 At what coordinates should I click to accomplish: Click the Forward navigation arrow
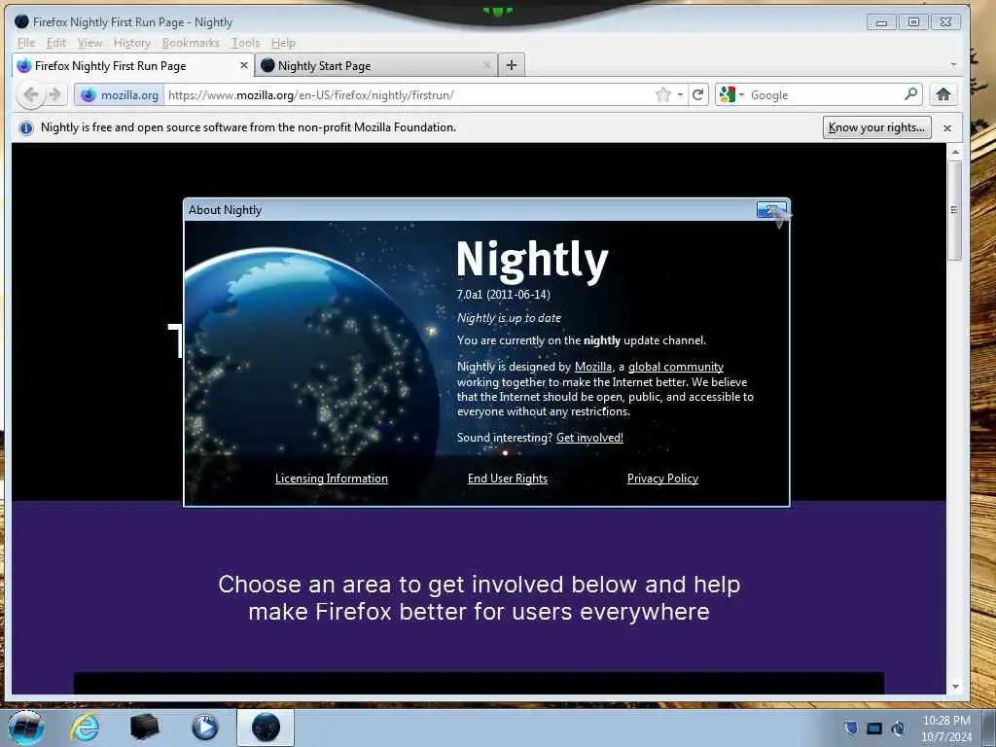55,94
